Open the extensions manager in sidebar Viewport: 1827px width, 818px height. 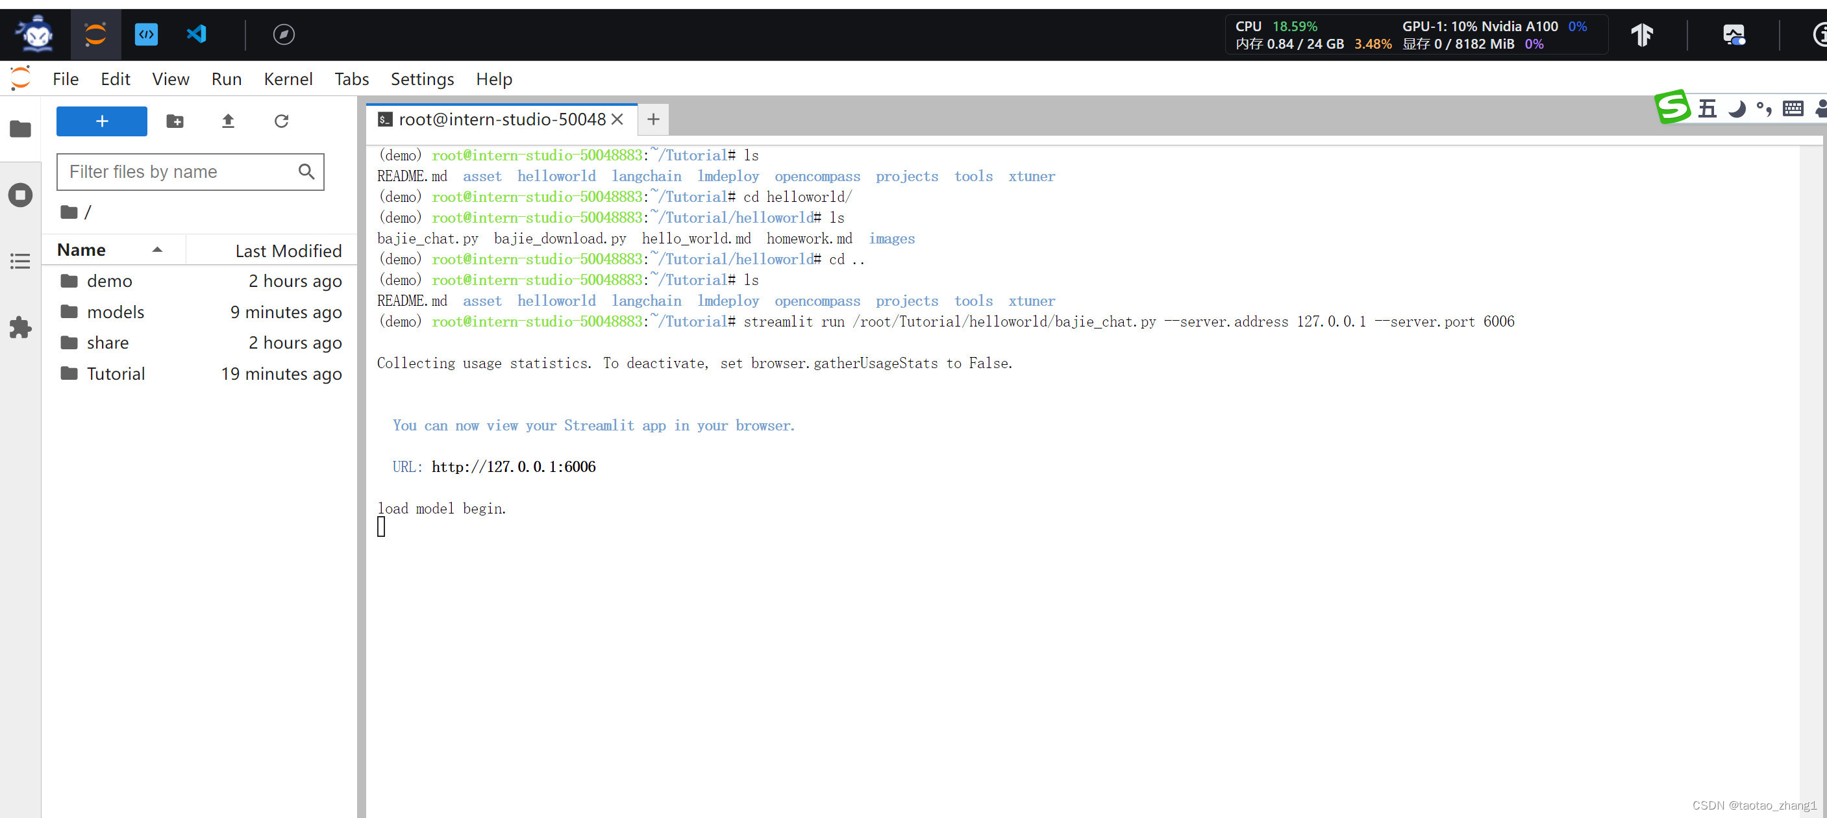coord(20,327)
